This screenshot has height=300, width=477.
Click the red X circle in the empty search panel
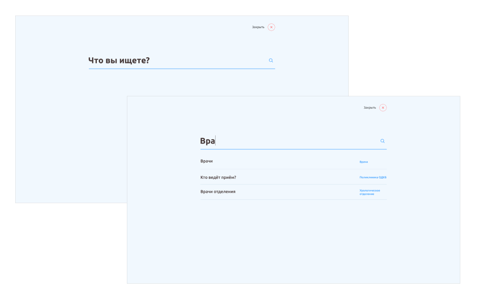[x=271, y=27]
